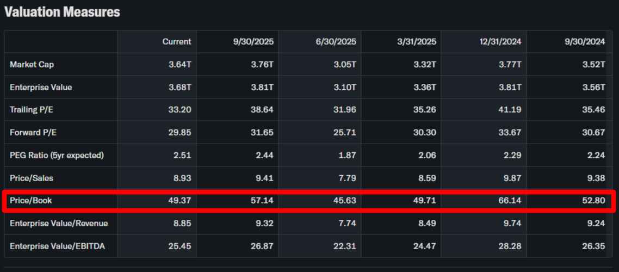The image size is (619, 272).
Task: Click the Forward P/E row label
Action: (x=33, y=133)
